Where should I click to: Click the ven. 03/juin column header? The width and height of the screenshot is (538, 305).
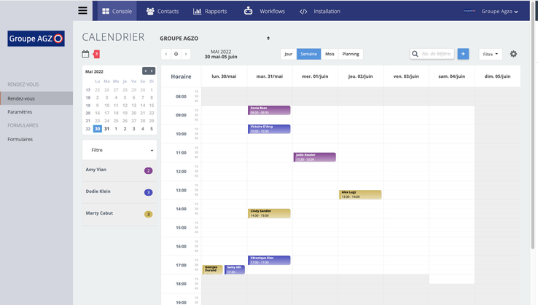point(406,76)
